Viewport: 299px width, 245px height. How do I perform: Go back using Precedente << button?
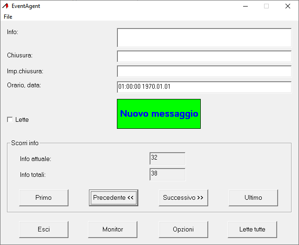pyautogui.click(x=113, y=197)
